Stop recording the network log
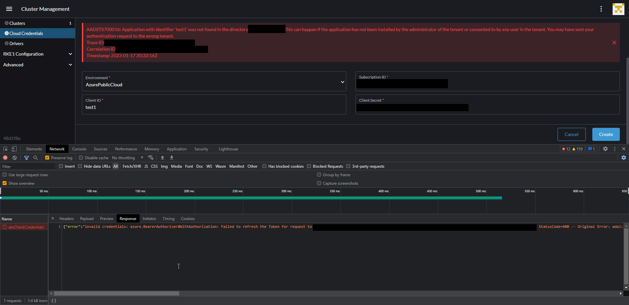The image size is (629, 305). [x=5, y=158]
